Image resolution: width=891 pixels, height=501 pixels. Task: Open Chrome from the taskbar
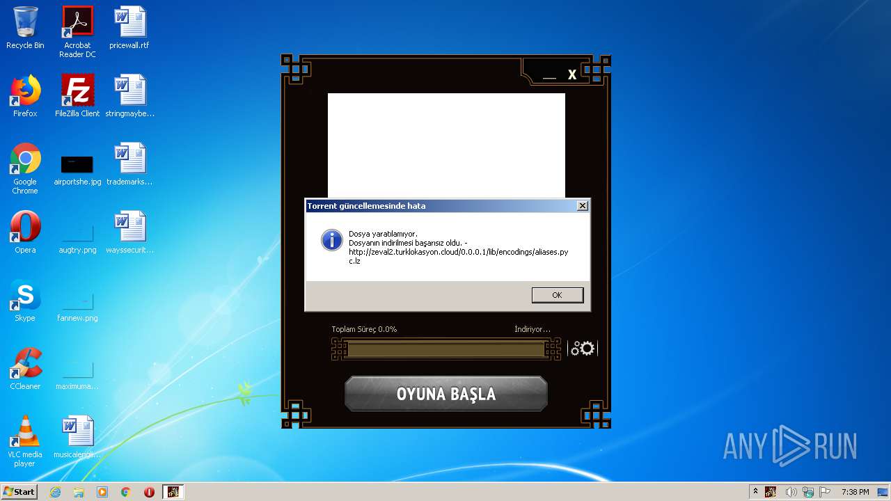click(126, 492)
